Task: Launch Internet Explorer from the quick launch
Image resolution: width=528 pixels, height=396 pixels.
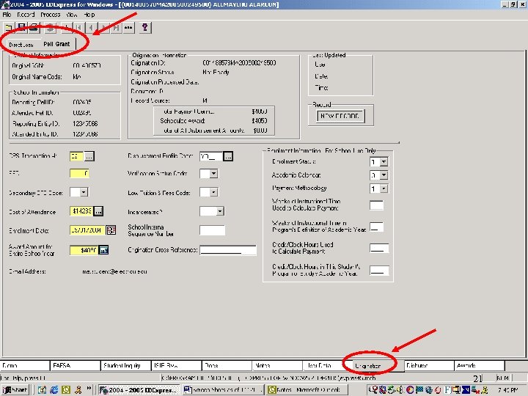Action: click(x=54, y=389)
